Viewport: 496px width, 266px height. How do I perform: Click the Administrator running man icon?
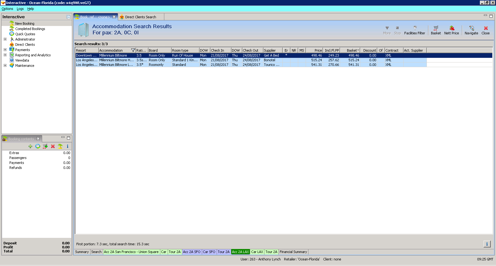(x=12, y=39)
